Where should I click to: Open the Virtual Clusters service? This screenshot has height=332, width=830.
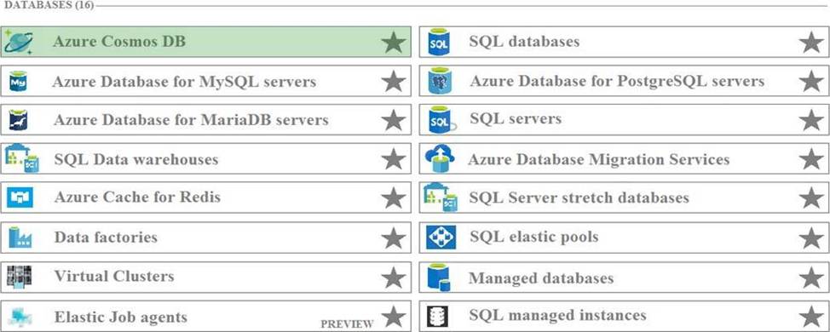(205, 277)
